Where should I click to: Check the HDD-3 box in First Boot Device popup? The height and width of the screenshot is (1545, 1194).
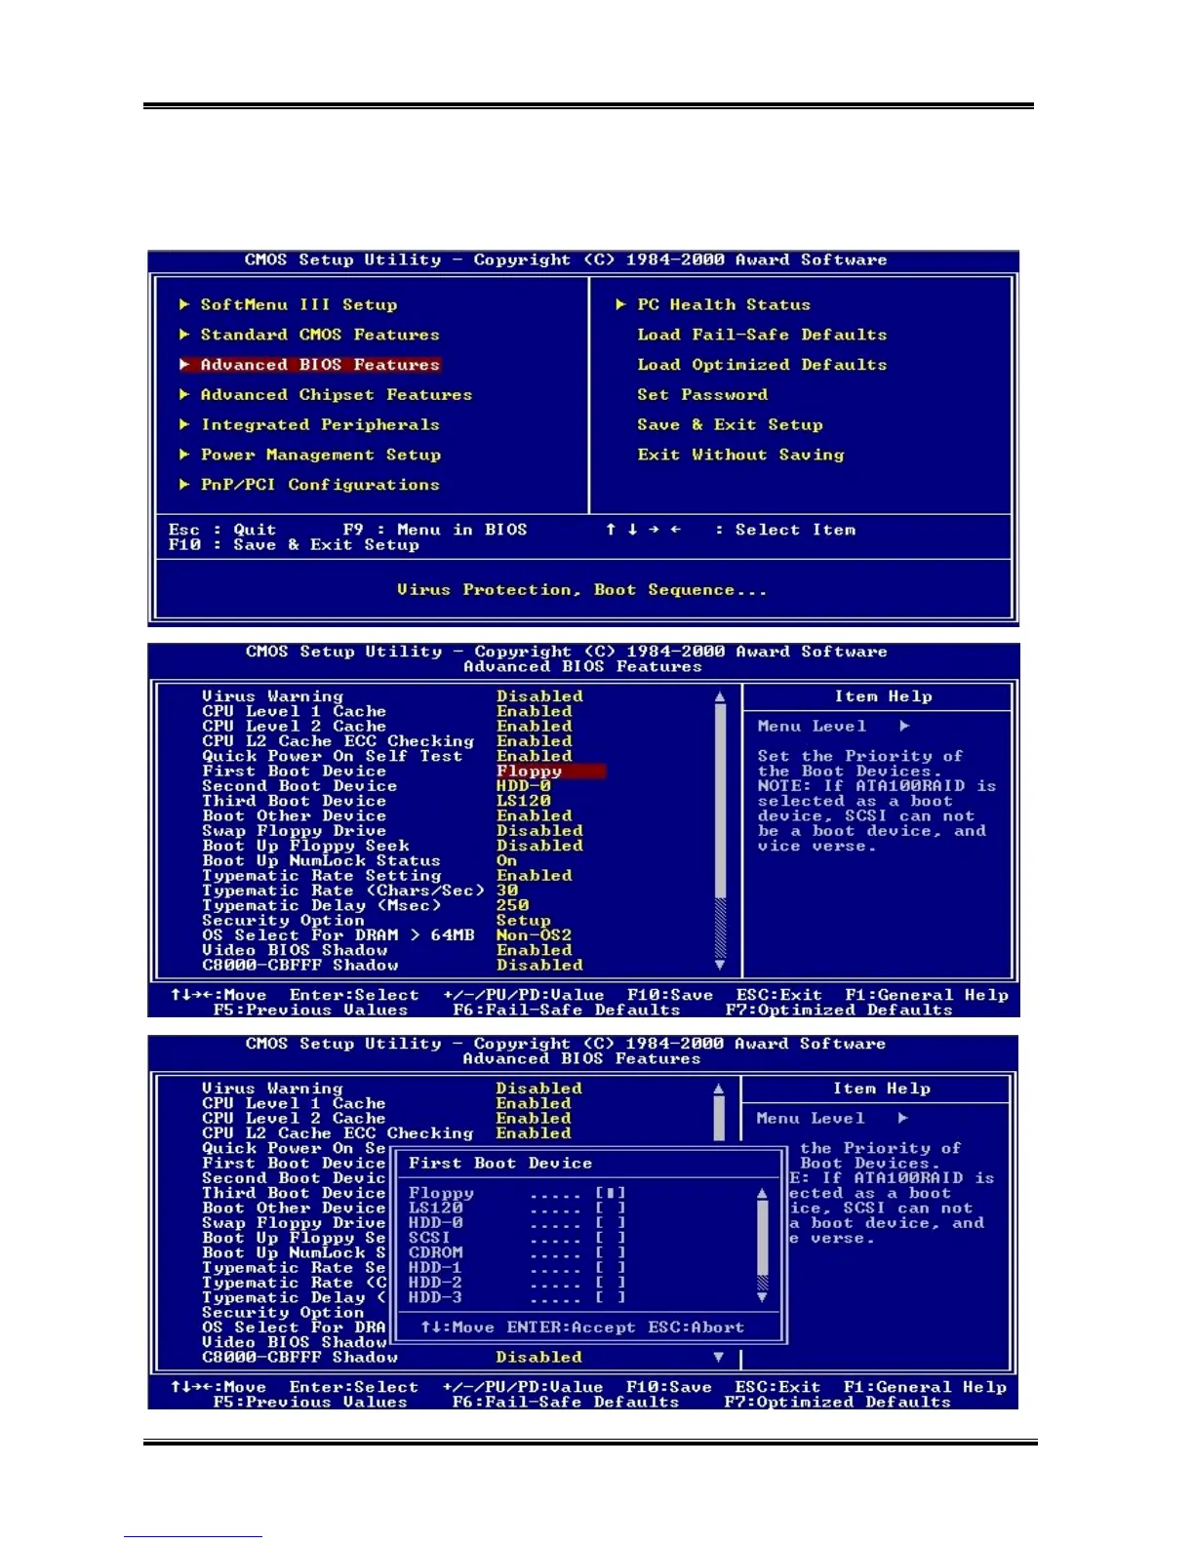click(611, 1298)
